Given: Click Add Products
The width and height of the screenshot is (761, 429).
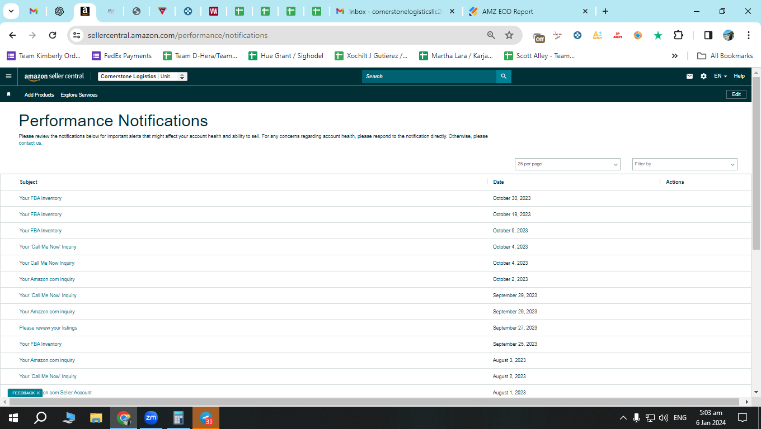Looking at the screenshot, I should click(x=39, y=95).
